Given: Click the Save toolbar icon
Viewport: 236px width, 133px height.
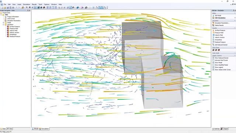Looking at the screenshot, I should click(8, 7).
